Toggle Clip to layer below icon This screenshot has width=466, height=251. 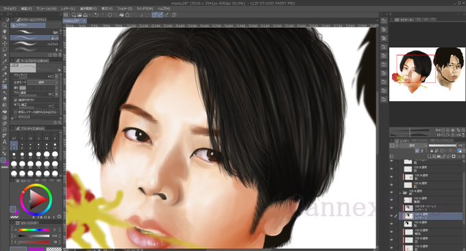pyautogui.click(x=417, y=151)
